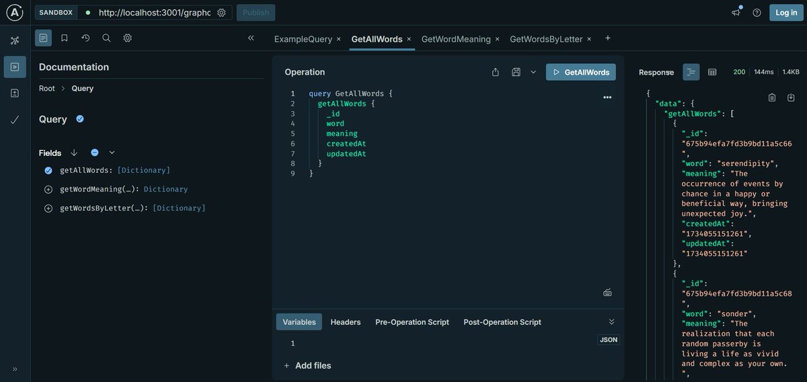Select the Headers tab
Image resolution: width=807 pixels, height=382 pixels.
coord(346,322)
